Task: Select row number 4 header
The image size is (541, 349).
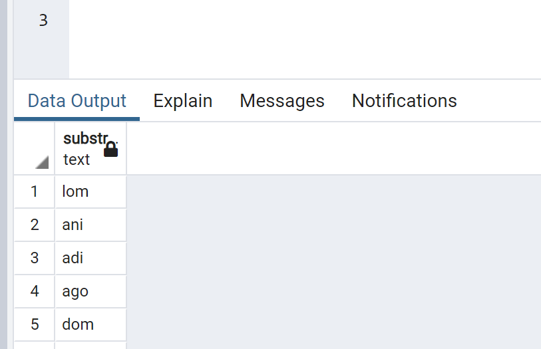Action: (x=34, y=291)
